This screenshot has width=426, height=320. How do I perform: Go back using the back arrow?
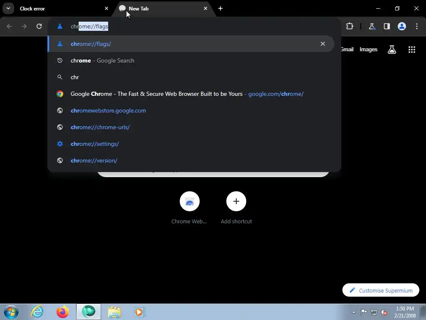[x=9, y=26]
